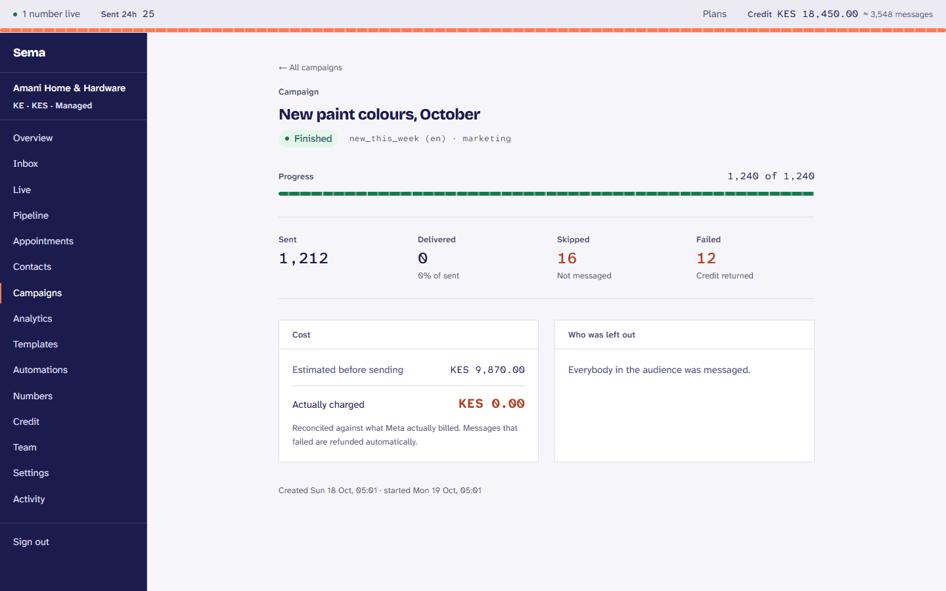
Task: Click the Everybody in the audience was messaged text
Action: (x=659, y=370)
